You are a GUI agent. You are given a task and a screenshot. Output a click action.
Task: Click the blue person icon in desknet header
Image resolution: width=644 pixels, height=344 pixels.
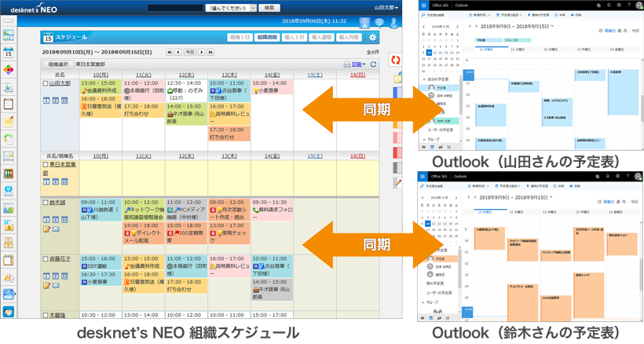point(393,23)
